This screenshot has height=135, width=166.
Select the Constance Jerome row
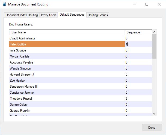click(81, 93)
